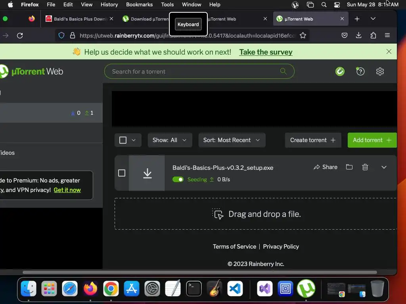Open the Trash in the dock
406x304 pixels.
(377, 288)
